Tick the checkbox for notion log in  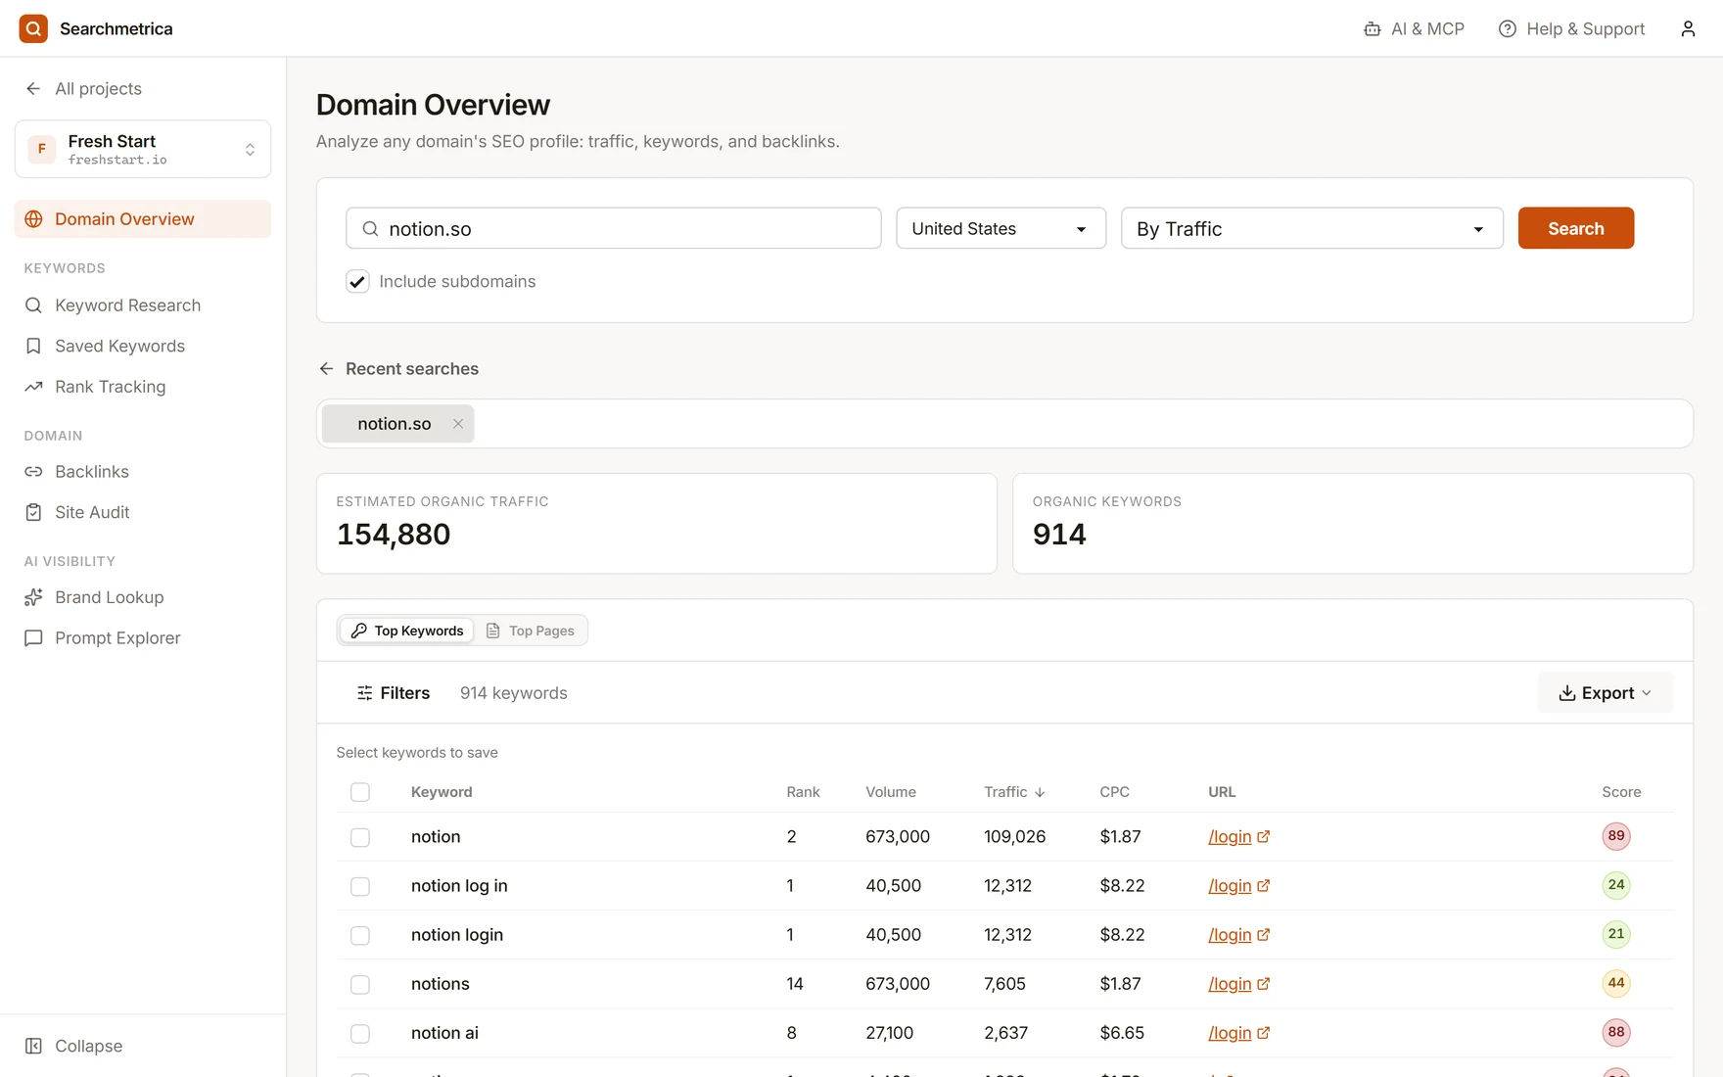[360, 886]
